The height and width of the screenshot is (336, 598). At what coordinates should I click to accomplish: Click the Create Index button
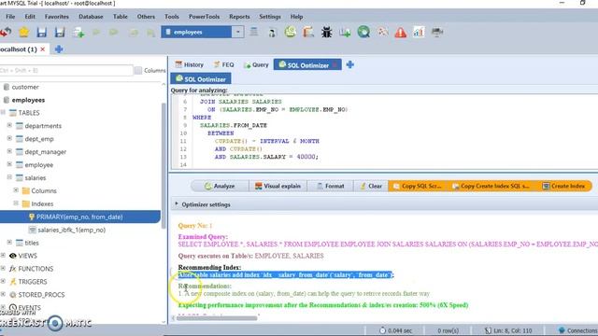[563, 186]
